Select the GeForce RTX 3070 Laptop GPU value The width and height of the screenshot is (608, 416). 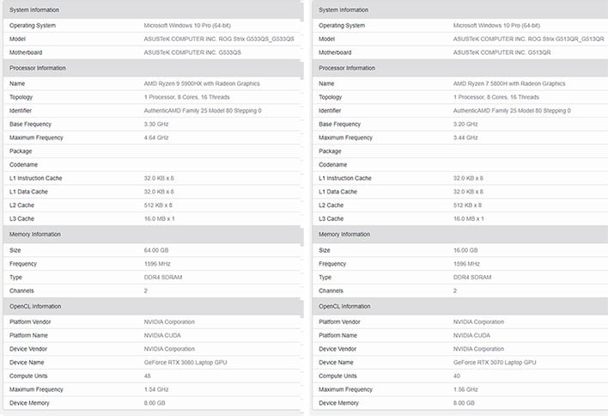point(495,362)
